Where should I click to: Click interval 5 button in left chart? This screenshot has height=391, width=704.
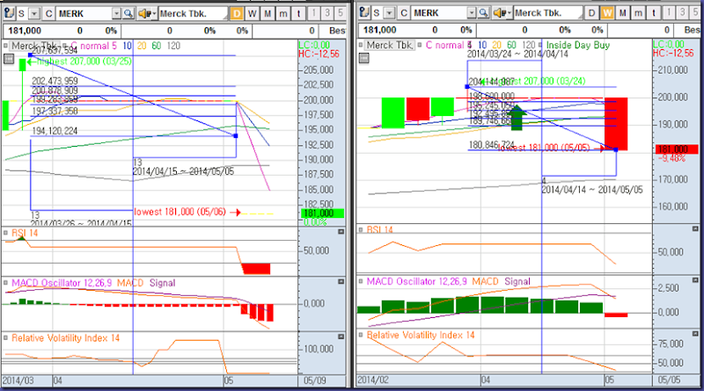coord(341,13)
